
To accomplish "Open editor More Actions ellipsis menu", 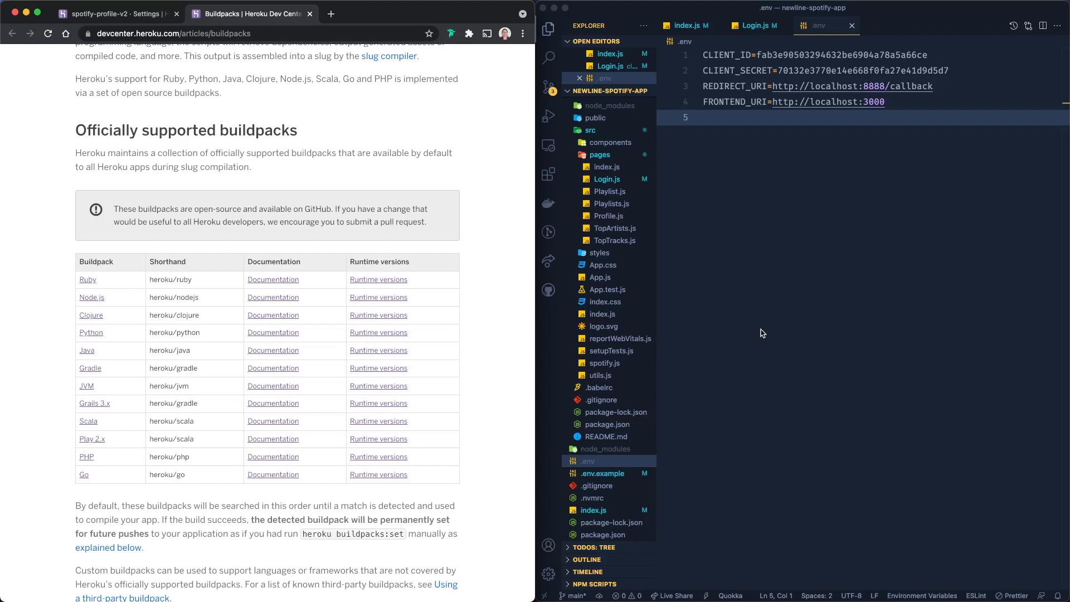I will [x=1057, y=26].
